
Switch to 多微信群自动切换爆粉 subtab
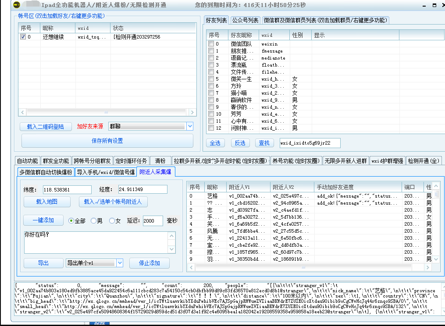tap(46, 172)
